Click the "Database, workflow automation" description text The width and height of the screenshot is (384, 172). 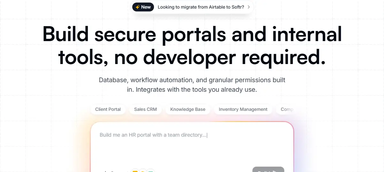pos(192,85)
